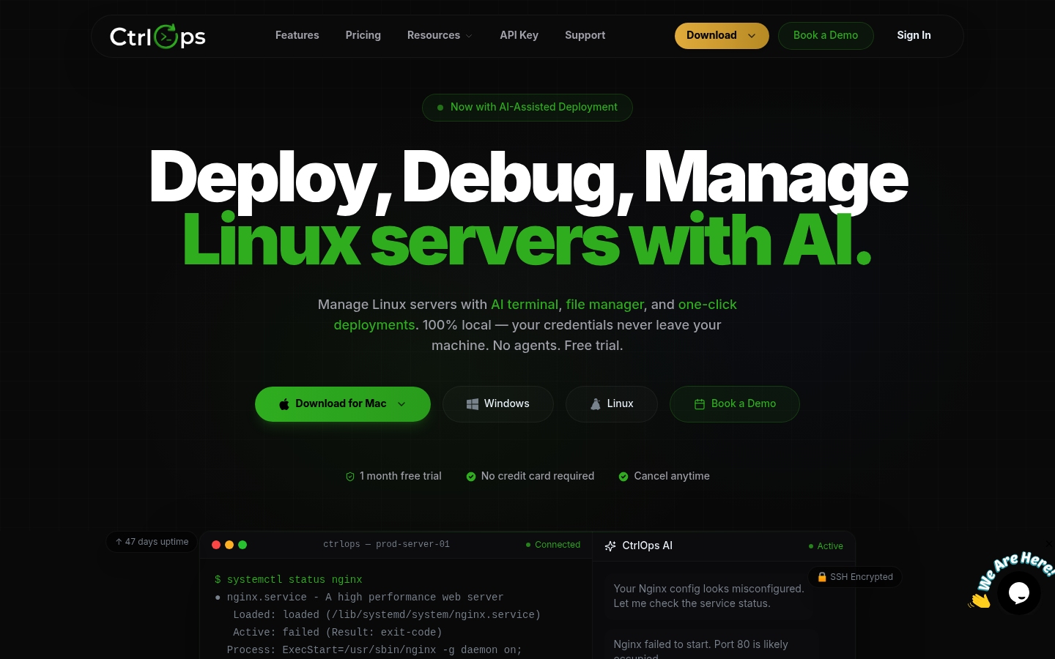Click the Connected status indicator
This screenshot has height=659, width=1055.
[553, 545]
